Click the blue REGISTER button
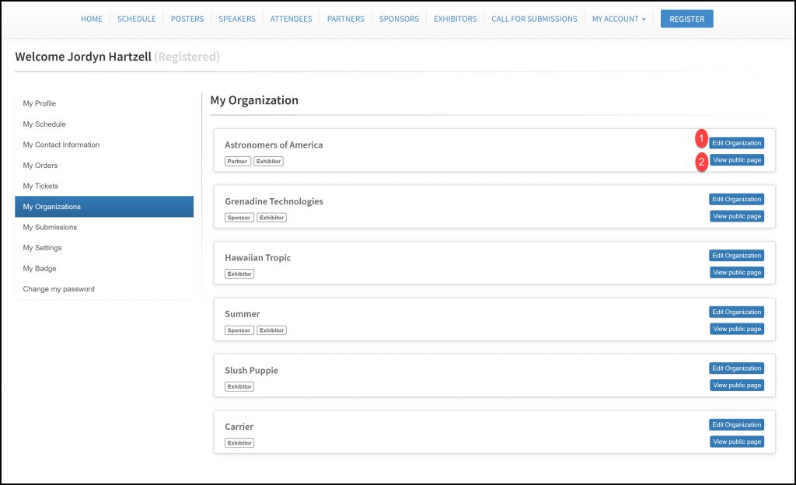This screenshot has height=485, width=796. [x=686, y=19]
